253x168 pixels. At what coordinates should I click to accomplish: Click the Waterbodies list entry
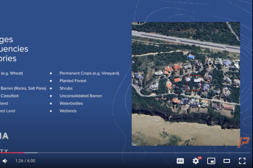[x=71, y=103]
